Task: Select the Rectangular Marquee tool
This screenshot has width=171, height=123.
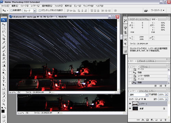Action: coord(4,28)
